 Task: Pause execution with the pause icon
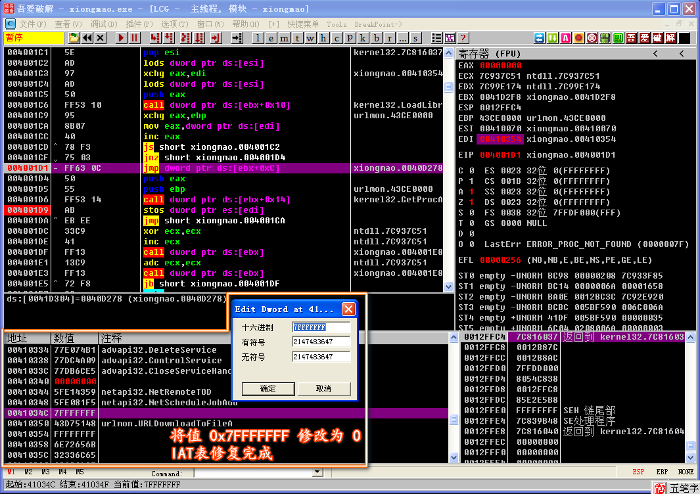click(134, 38)
